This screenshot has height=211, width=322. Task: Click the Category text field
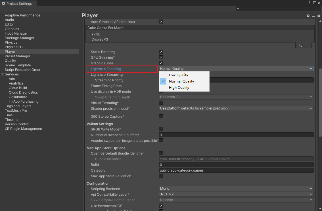click(236, 170)
